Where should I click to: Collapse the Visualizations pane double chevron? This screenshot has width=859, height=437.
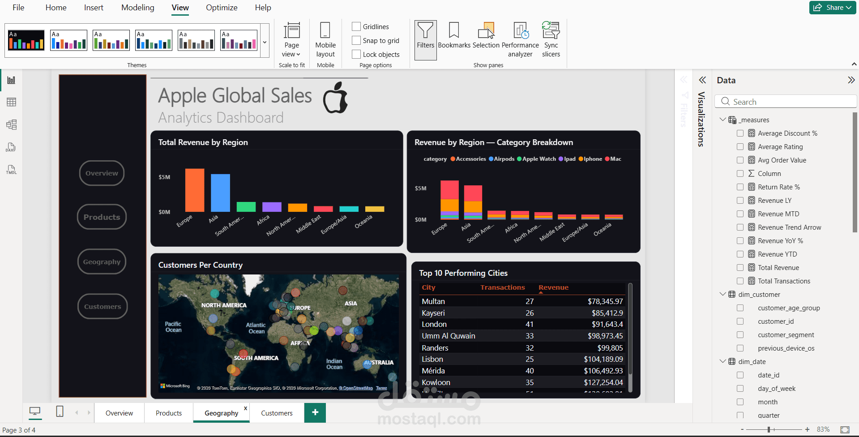pyautogui.click(x=702, y=80)
